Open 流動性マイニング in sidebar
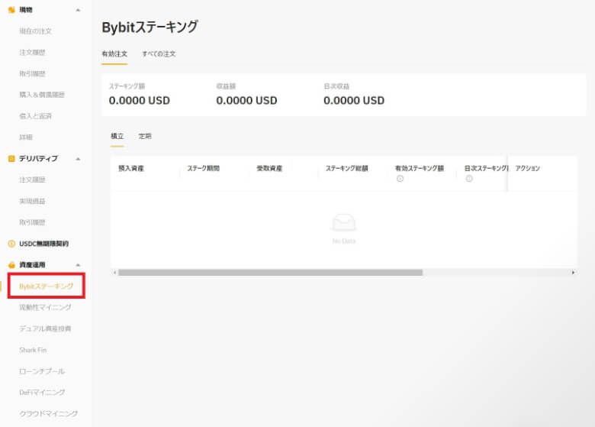Viewport: 595px width, 427px height. 45,307
